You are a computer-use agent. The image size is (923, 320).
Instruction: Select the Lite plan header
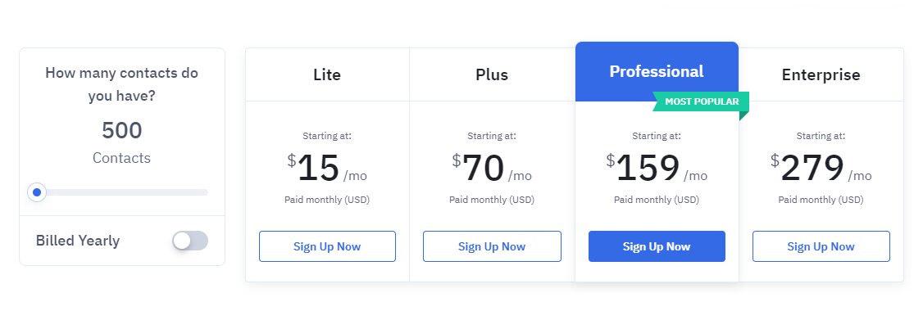coord(327,74)
